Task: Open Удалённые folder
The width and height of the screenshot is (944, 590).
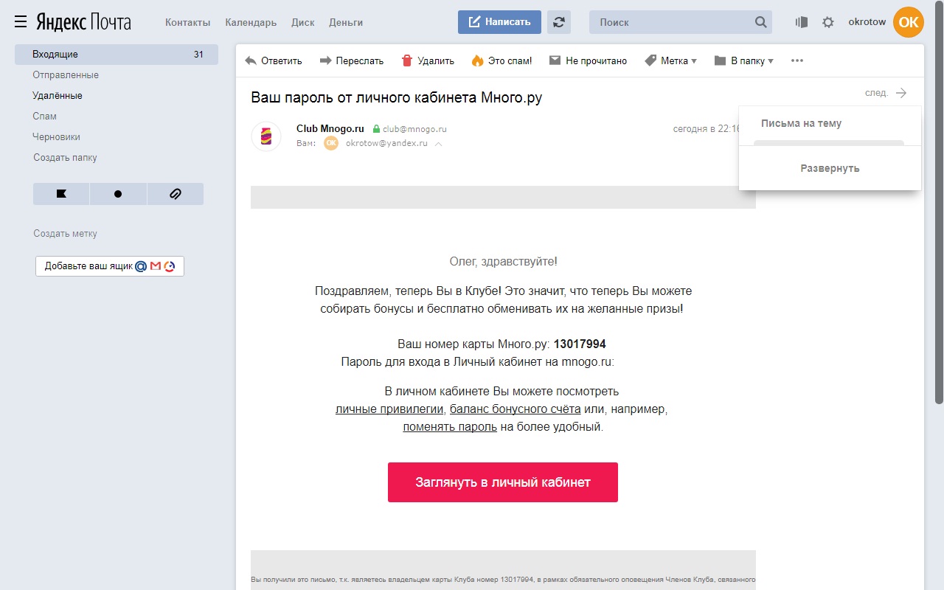Action: point(58,96)
